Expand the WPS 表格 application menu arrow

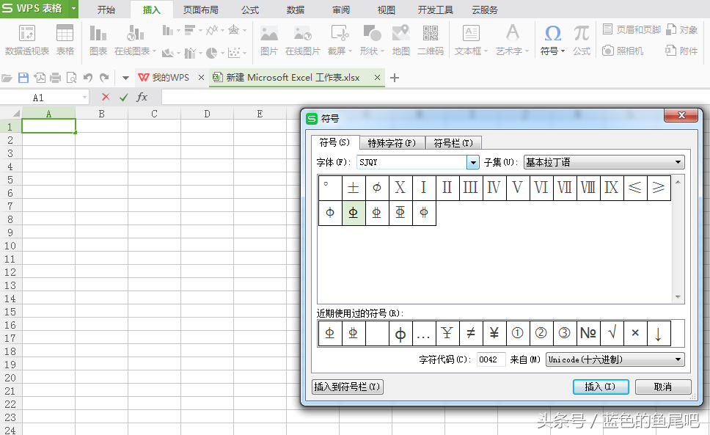[x=73, y=9]
